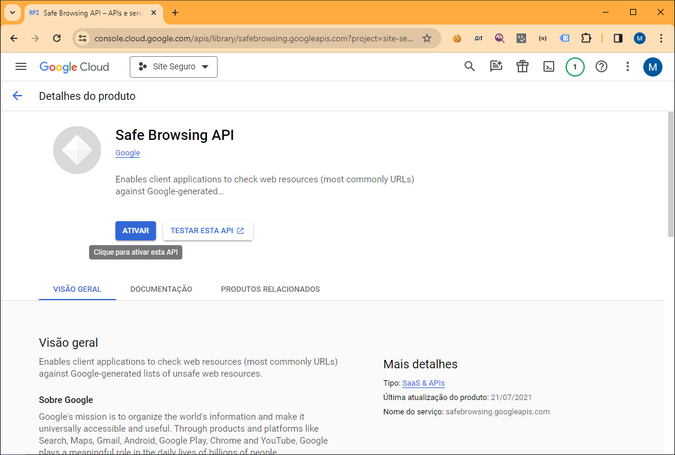Select the Safe Browsing API browser tab

coord(93,13)
